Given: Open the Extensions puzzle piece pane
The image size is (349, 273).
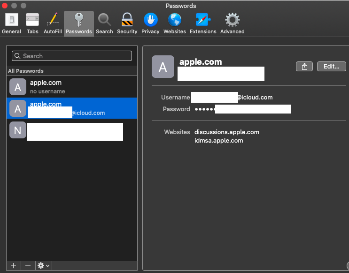Looking at the screenshot, I should pyautogui.click(x=203, y=23).
